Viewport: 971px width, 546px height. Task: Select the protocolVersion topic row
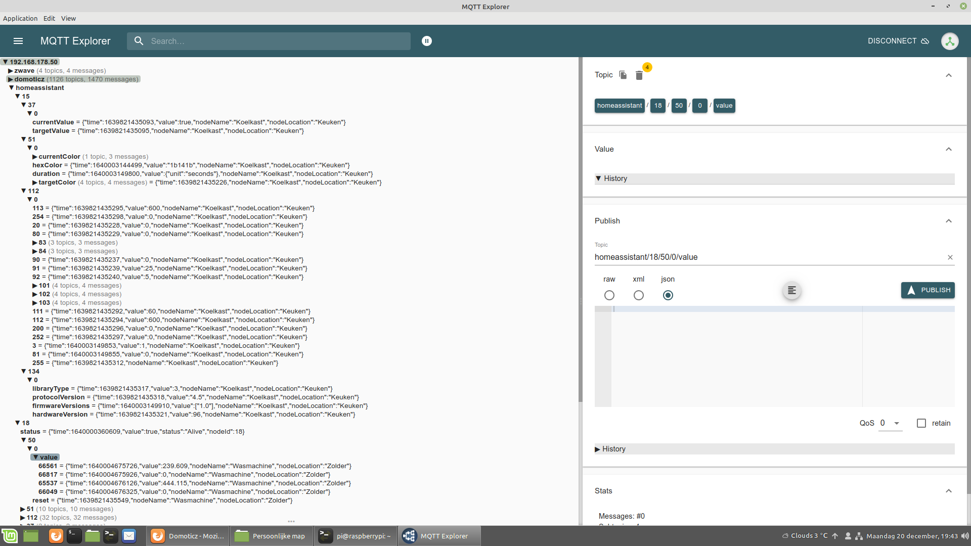[196, 397]
